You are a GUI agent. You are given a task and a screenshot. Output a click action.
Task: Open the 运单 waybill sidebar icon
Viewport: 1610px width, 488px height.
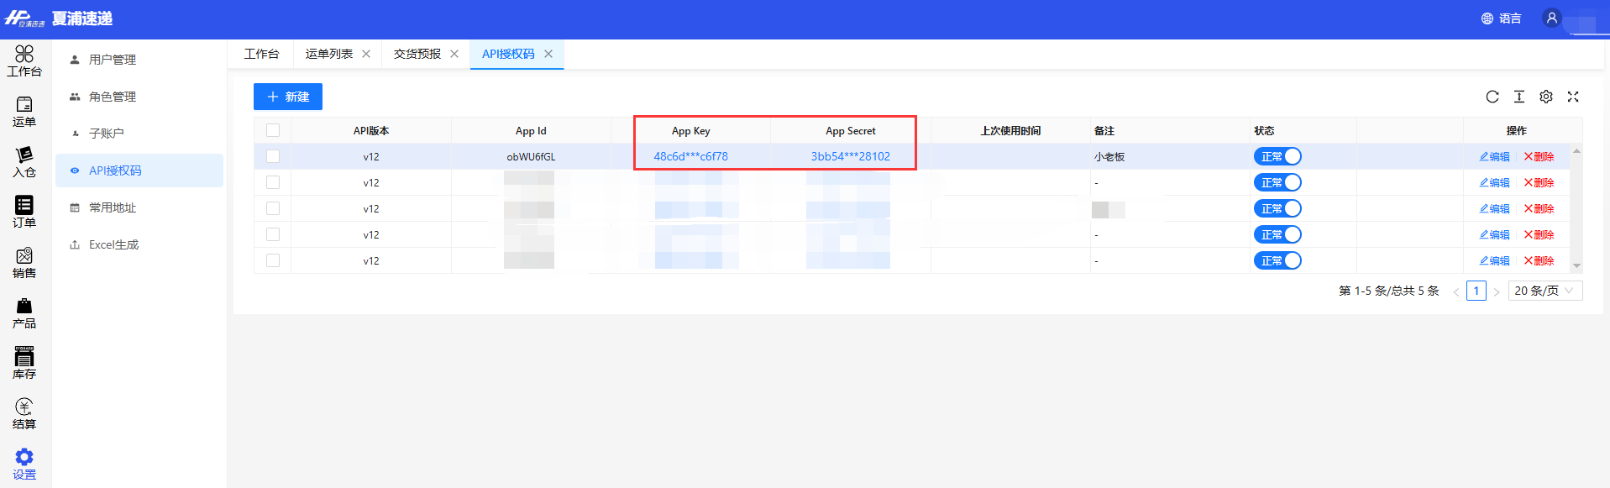(24, 112)
